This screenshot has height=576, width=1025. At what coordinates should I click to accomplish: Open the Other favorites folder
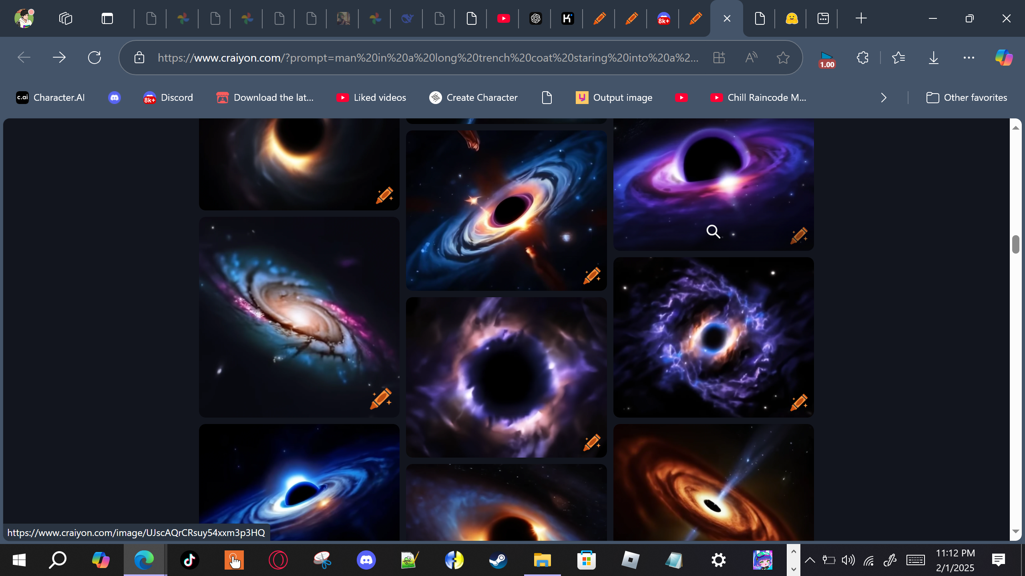pyautogui.click(x=967, y=98)
